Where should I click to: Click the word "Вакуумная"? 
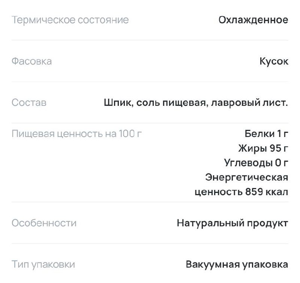pyautogui.click(x=213, y=265)
